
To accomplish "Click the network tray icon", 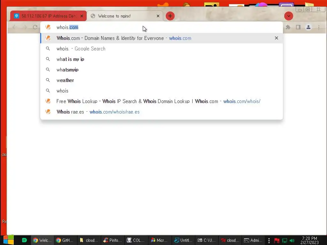I will 285,241.
